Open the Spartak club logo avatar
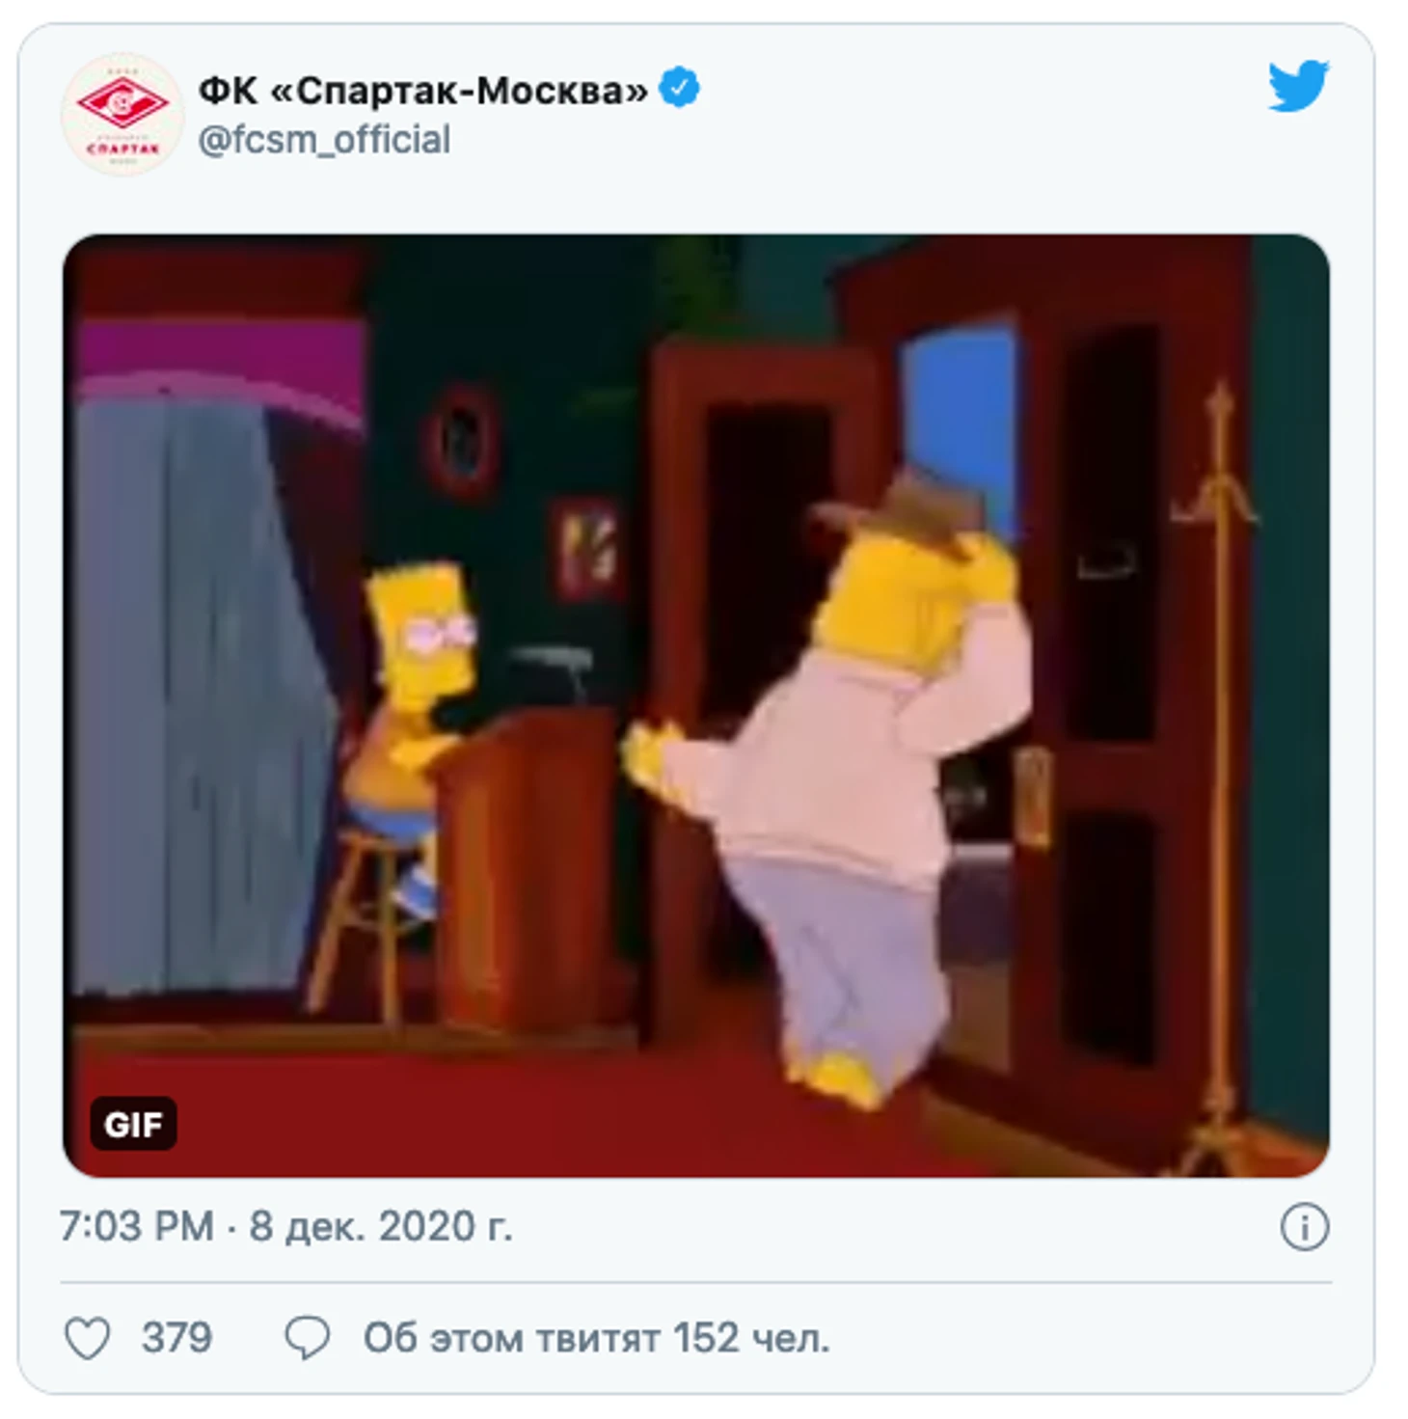The image size is (1408, 1419). click(x=122, y=114)
